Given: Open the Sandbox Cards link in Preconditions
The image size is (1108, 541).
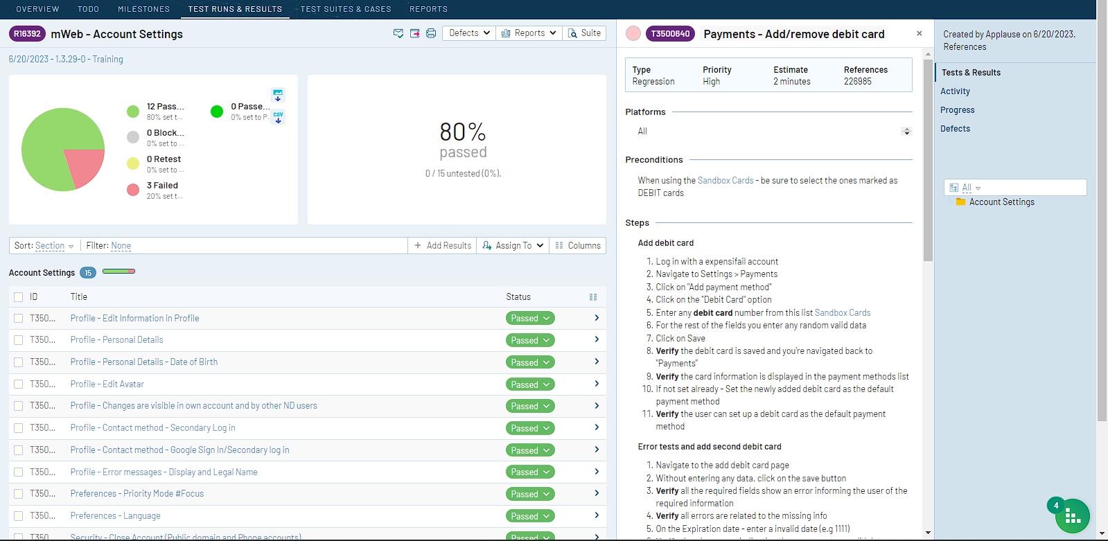Looking at the screenshot, I should [x=725, y=181].
